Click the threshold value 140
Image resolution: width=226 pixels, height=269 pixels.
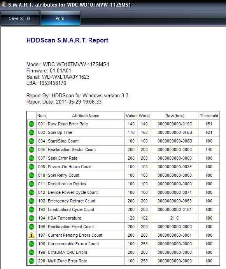[x=209, y=149]
